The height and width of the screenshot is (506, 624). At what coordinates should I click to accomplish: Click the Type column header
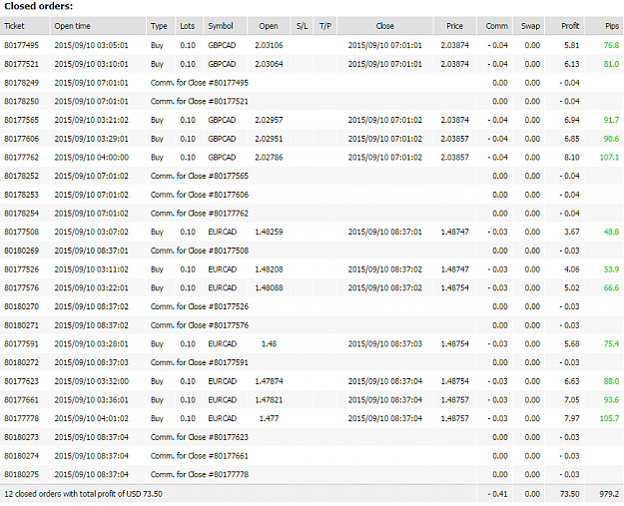pyautogui.click(x=161, y=26)
